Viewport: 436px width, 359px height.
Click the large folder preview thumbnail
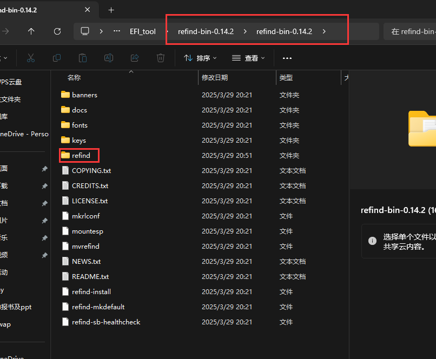click(x=422, y=128)
